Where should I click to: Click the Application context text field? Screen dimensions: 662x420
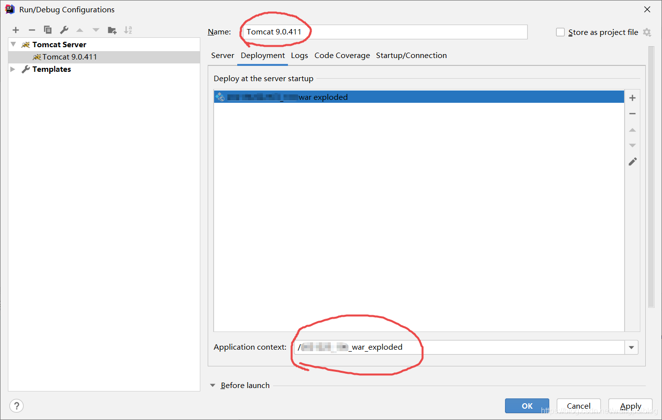tap(459, 347)
